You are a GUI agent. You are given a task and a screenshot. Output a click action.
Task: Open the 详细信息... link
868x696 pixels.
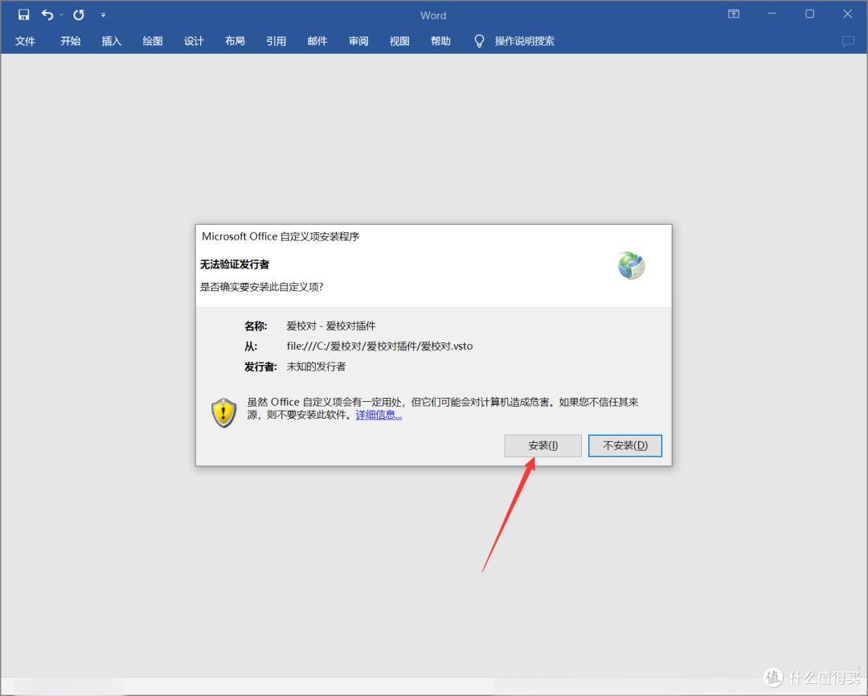[x=379, y=415]
